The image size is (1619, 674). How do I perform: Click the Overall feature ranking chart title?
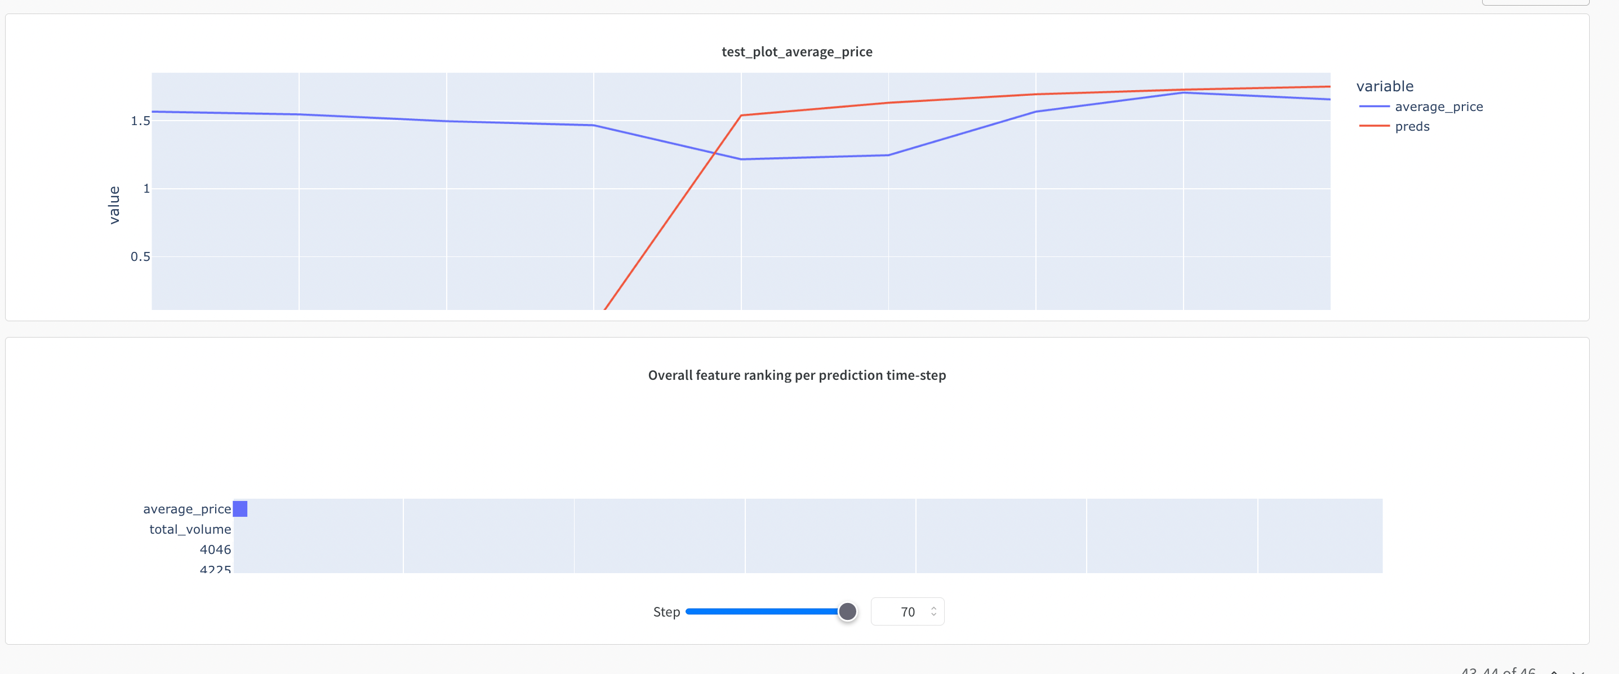[x=797, y=375]
